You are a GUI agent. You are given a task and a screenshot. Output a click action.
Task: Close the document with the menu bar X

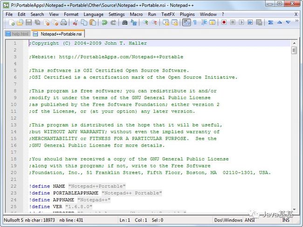coord(296,14)
